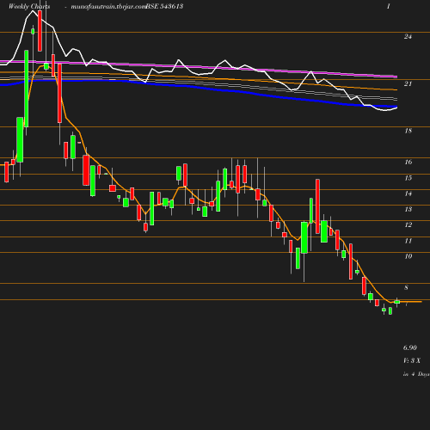Image resolution: width=430 pixels, height=430 pixels.
Task: Click the munafasutra website watermark text
Action: (108, 7)
